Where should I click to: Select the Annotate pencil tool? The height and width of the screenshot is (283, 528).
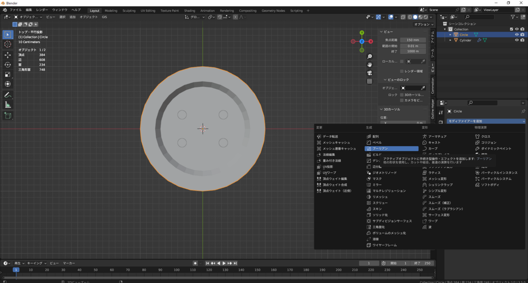(7, 95)
